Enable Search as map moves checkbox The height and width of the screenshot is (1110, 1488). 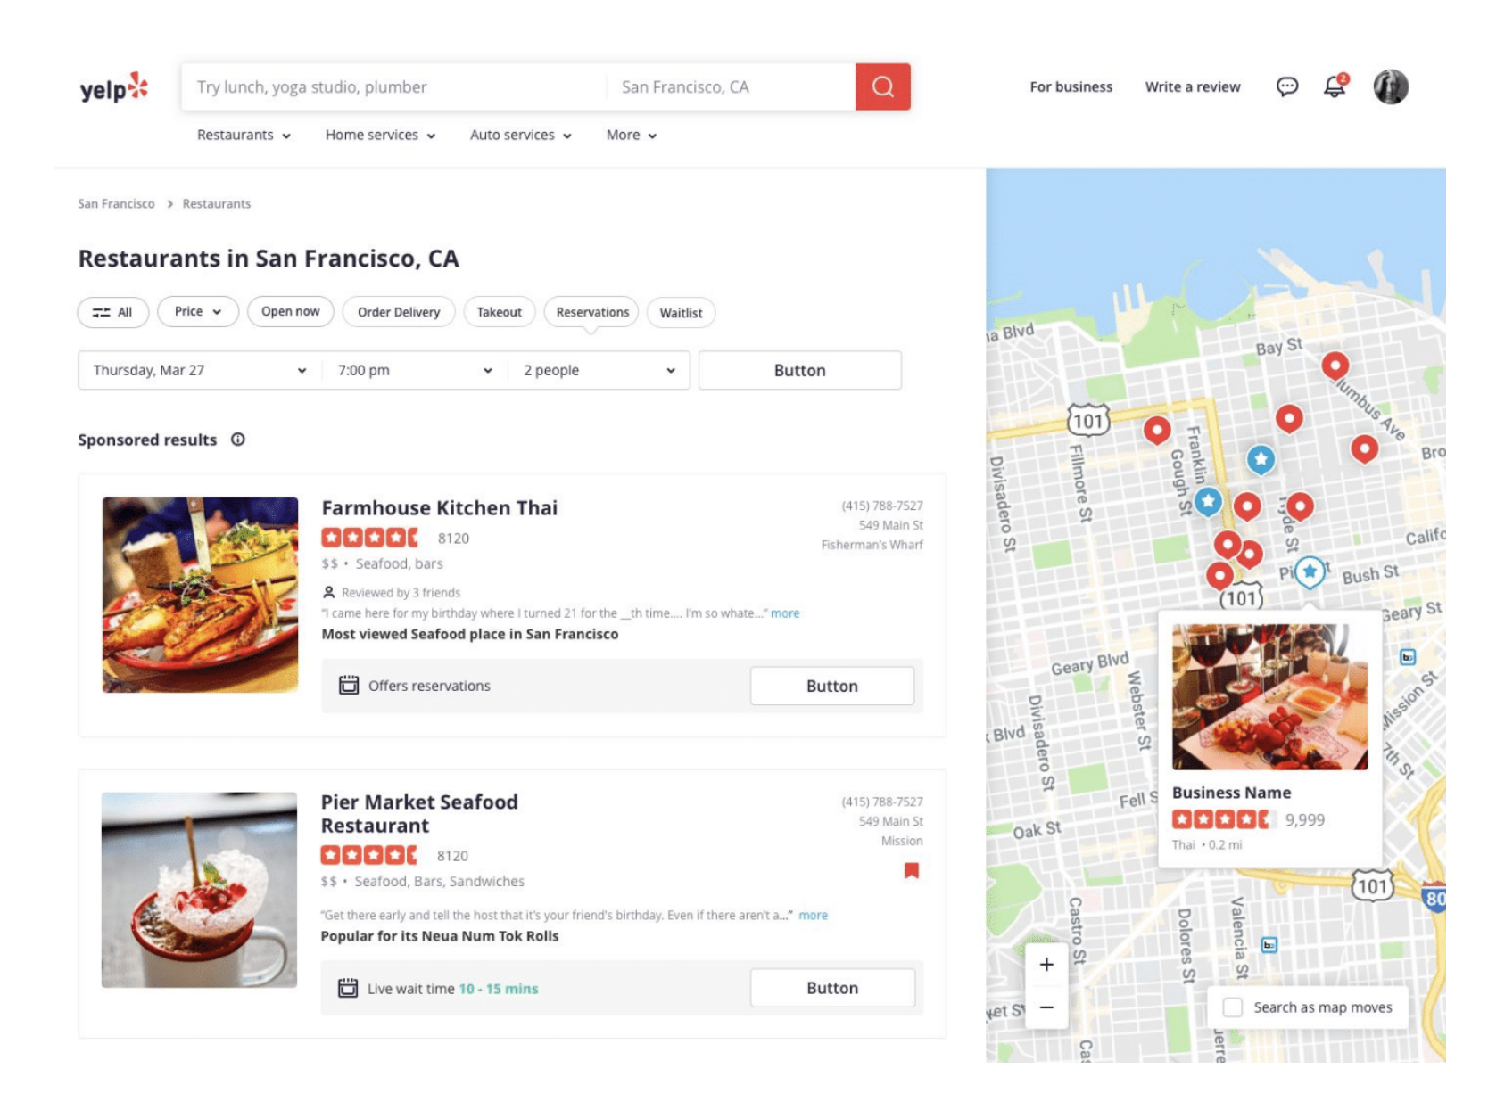pyautogui.click(x=1233, y=1007)
